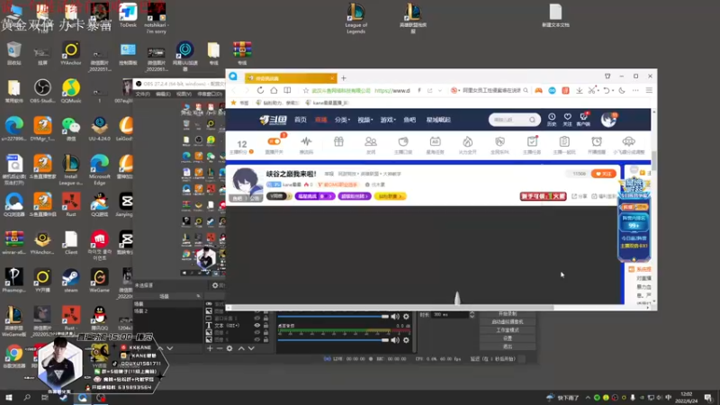Mute second OBS mixer channel speaker
Viewport: 720px width, 405px height.
pyautogui.click(x=395, y=340)
